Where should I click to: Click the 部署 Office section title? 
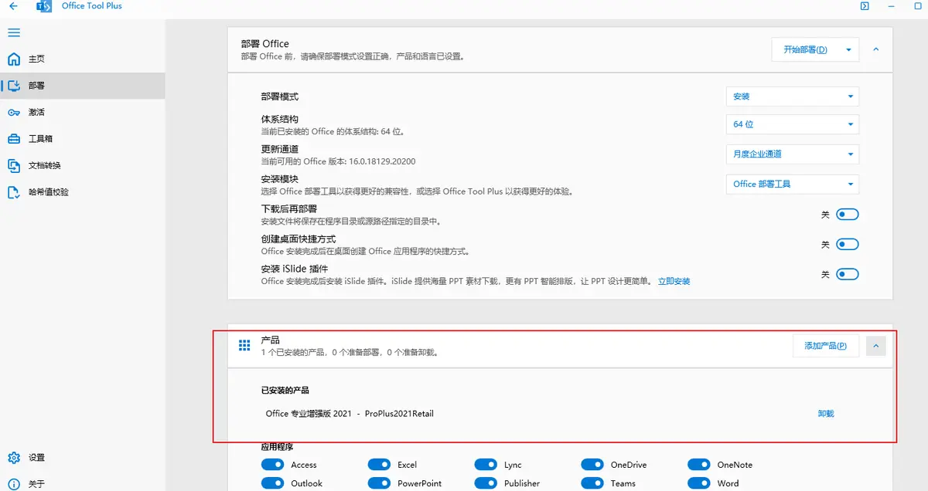(265, 44)
